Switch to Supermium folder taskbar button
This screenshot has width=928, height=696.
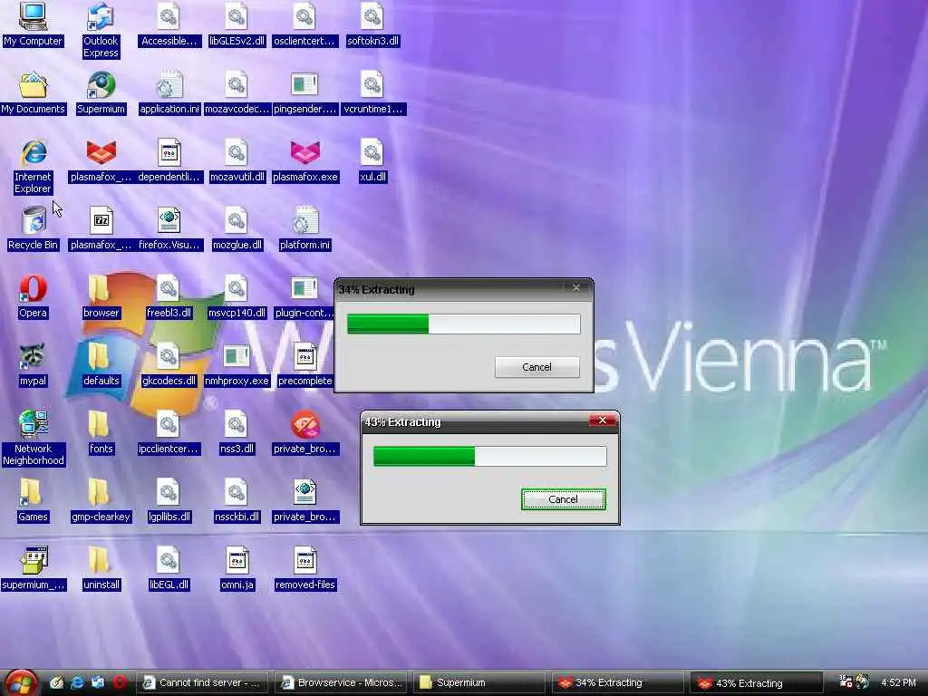(x=479, y=682)
